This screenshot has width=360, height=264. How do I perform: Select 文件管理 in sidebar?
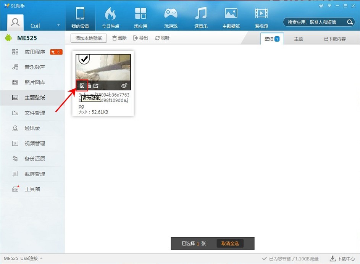[34, 113]
